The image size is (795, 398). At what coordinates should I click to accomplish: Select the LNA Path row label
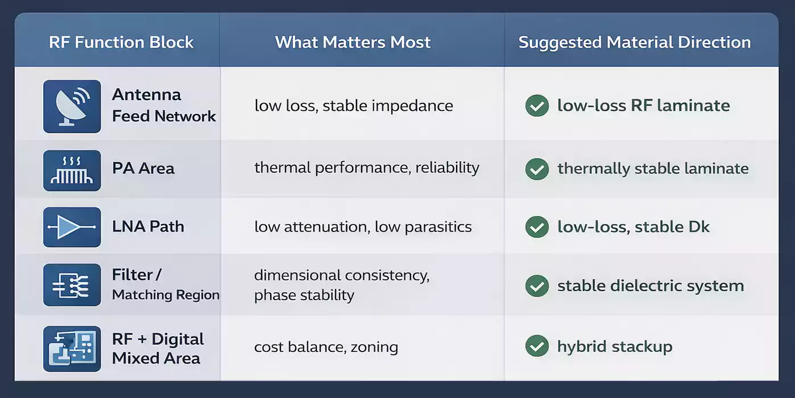tap(148, 227)
